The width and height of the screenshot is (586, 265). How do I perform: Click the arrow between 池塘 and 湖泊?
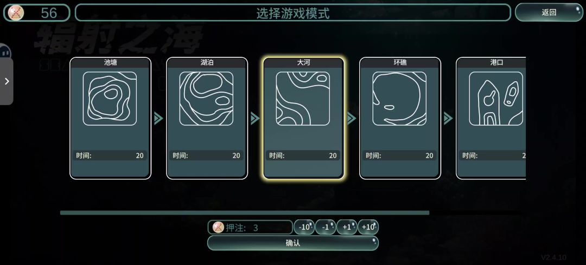[x=158, y=119]
